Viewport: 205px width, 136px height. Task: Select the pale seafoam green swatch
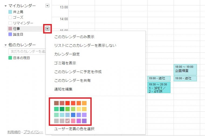click(x=56, y=115)
